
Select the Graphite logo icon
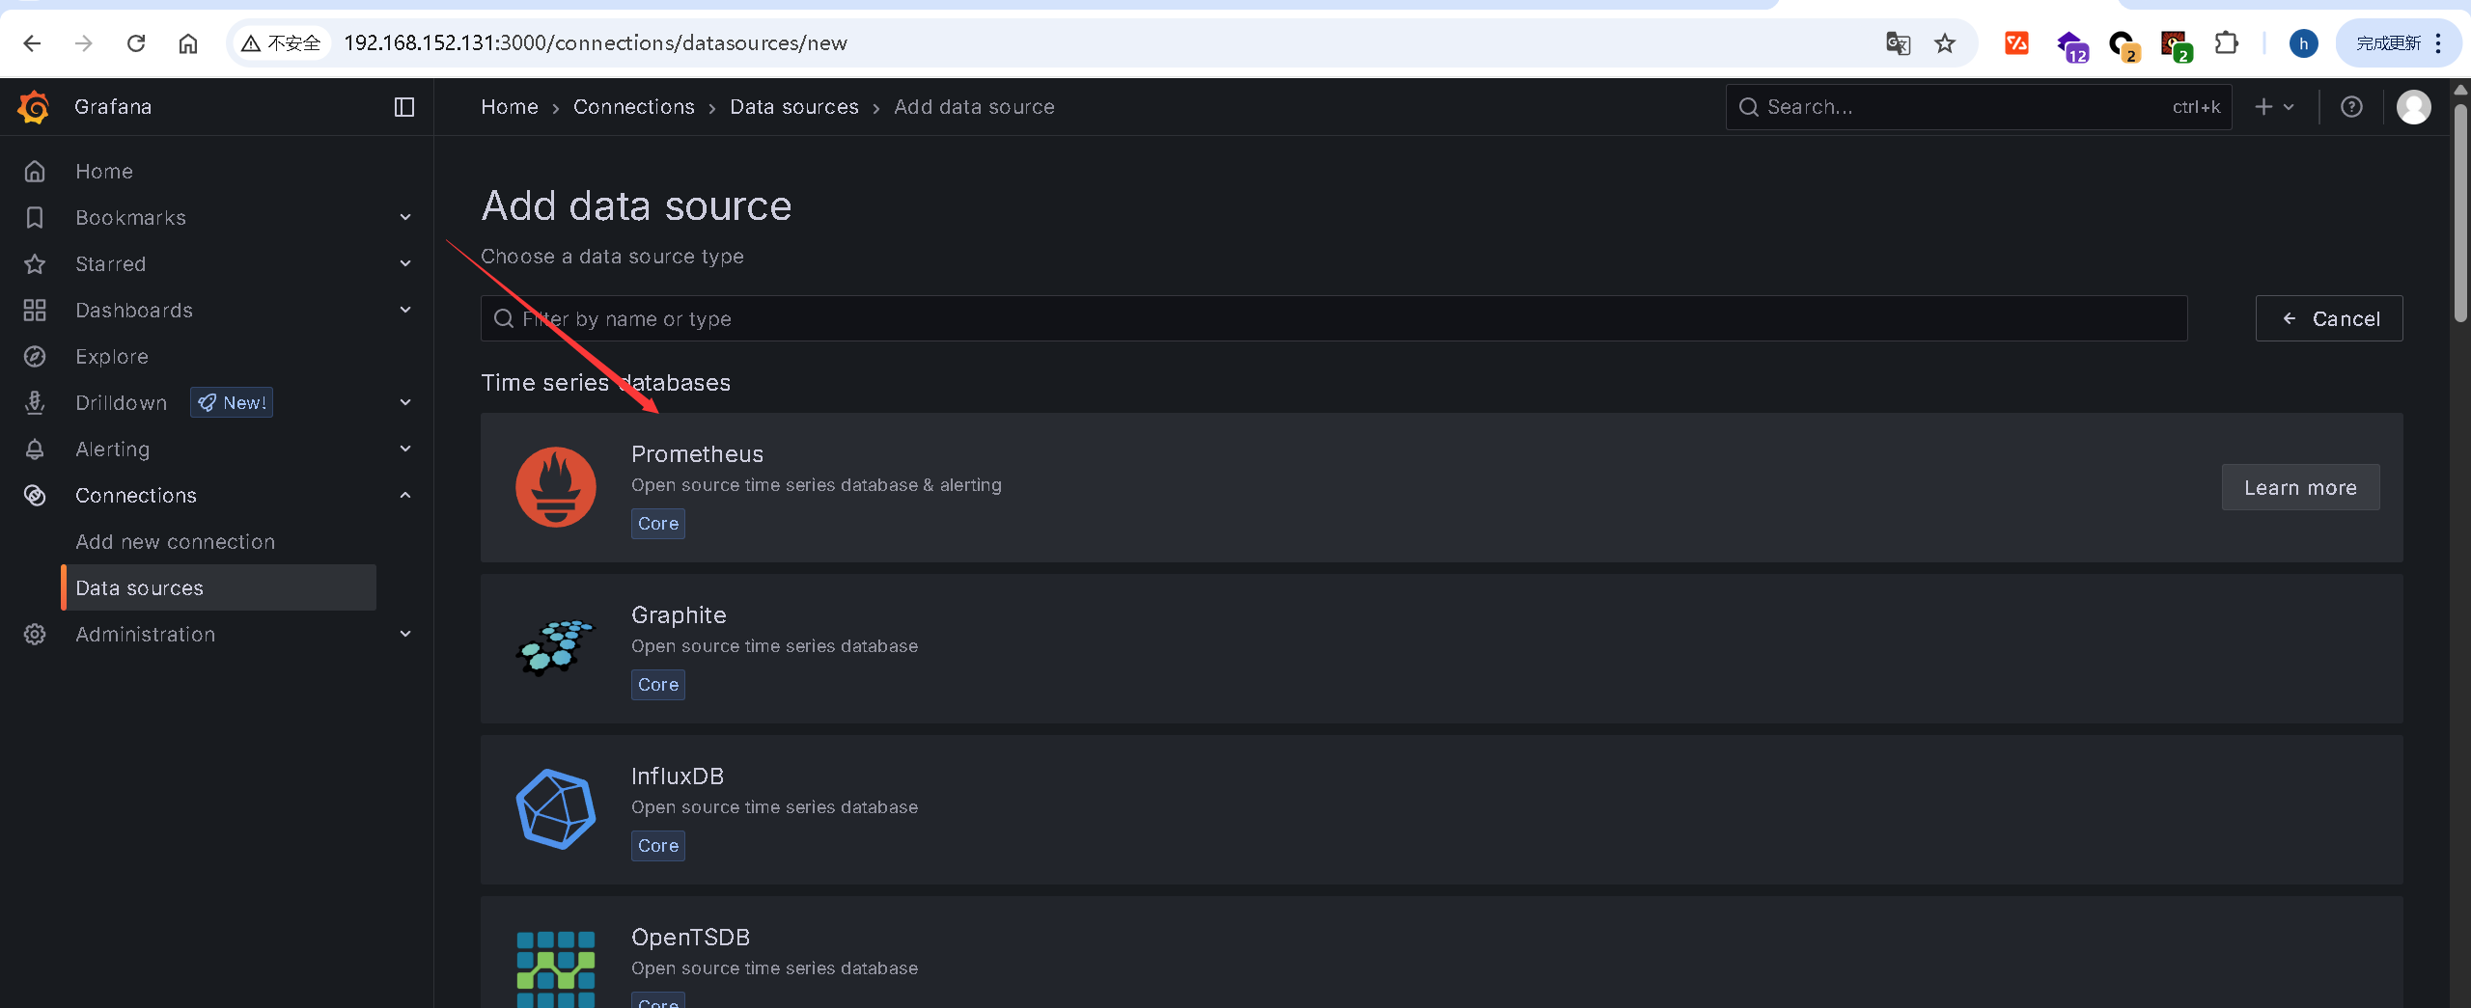coord(556,647)
